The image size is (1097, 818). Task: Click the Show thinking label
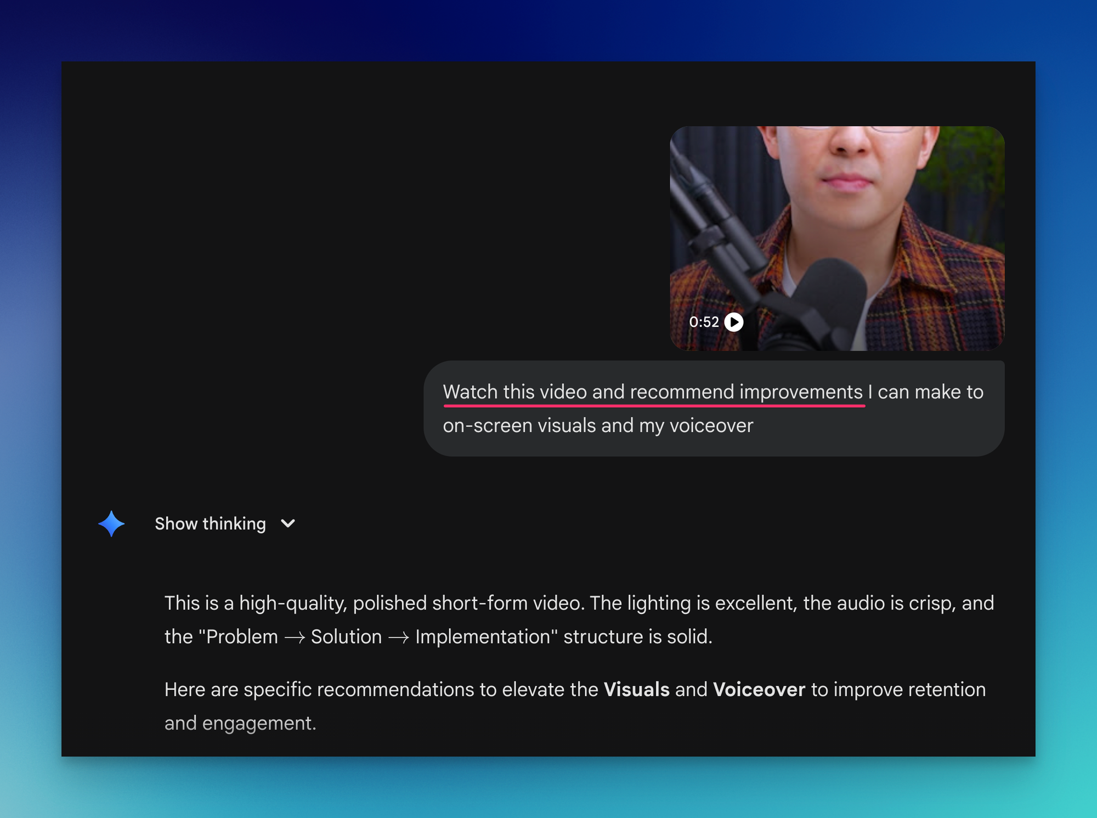[210, 524]
